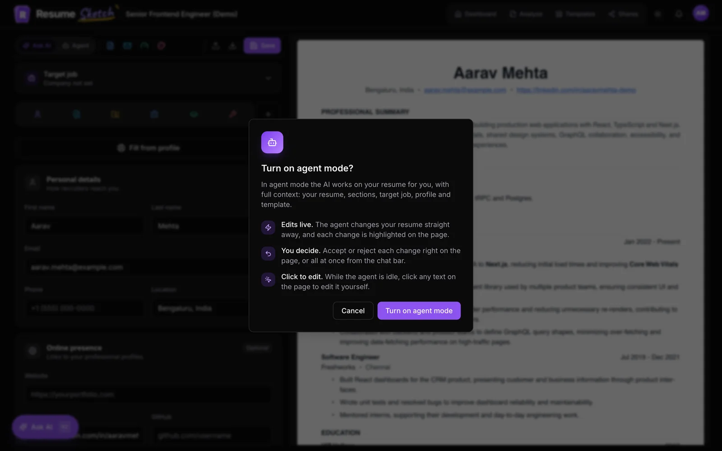Click the Online presence section header

(x=74, y=348)
